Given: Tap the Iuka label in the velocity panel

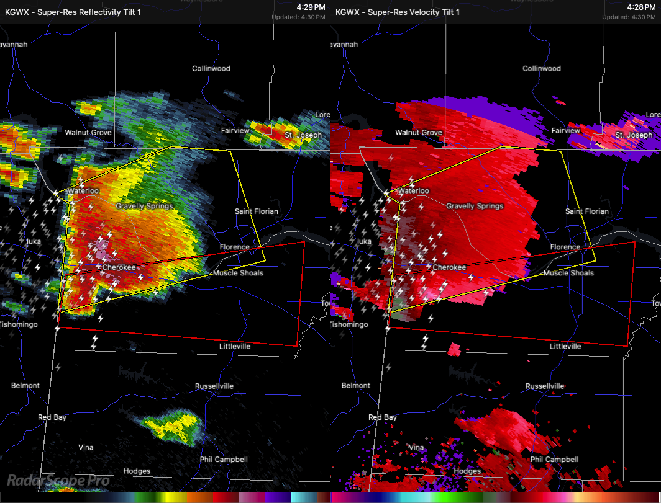Looking at the screenshot, I should 364,242.
